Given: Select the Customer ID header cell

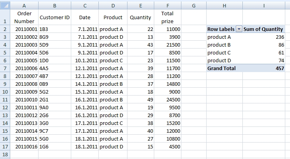Looking at the screenshot, I should click(x=54, y=18).
